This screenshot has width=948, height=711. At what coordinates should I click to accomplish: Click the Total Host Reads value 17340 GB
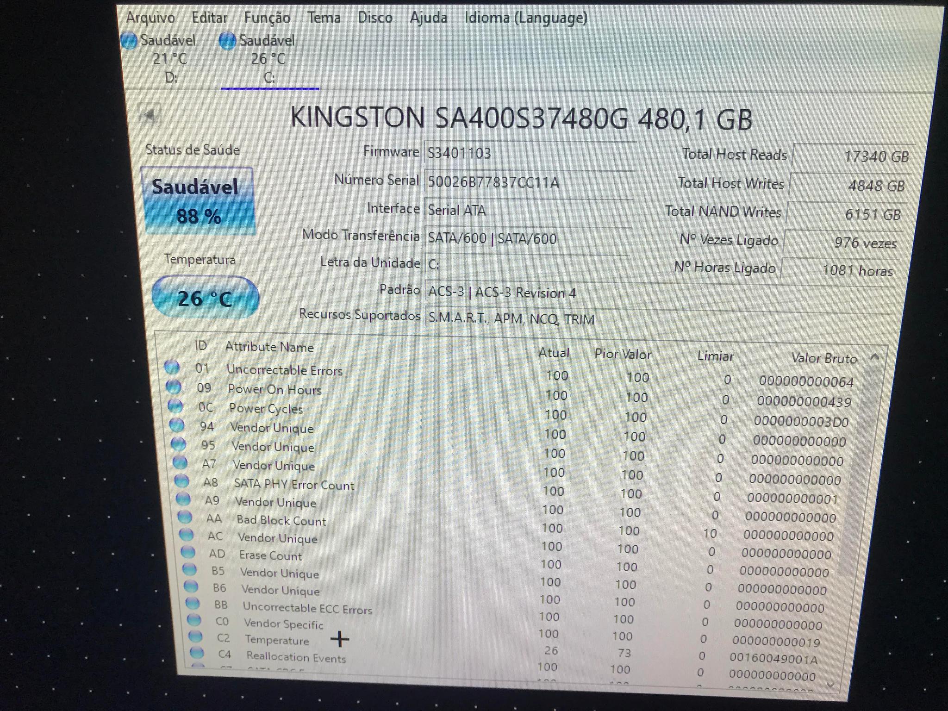click(x=854, y=156)
